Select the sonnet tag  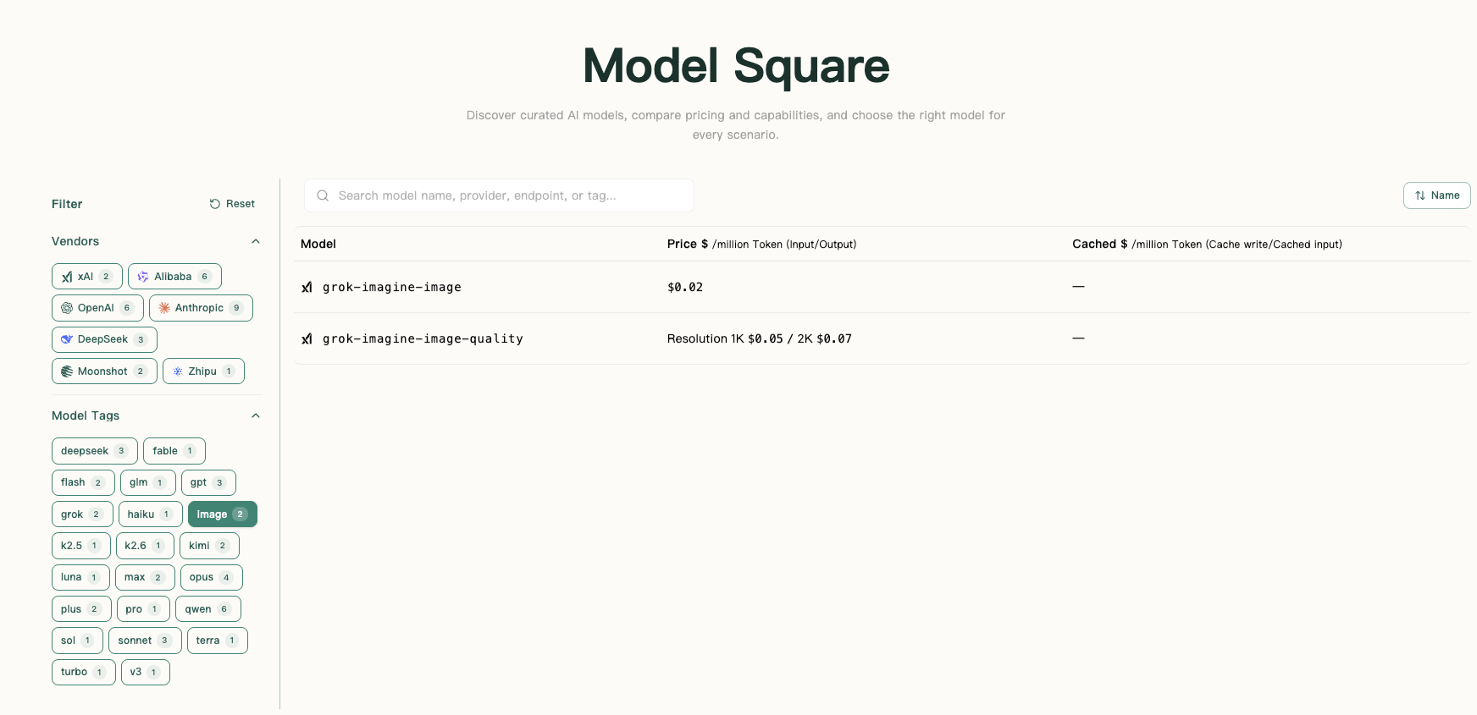pos(145,641)
